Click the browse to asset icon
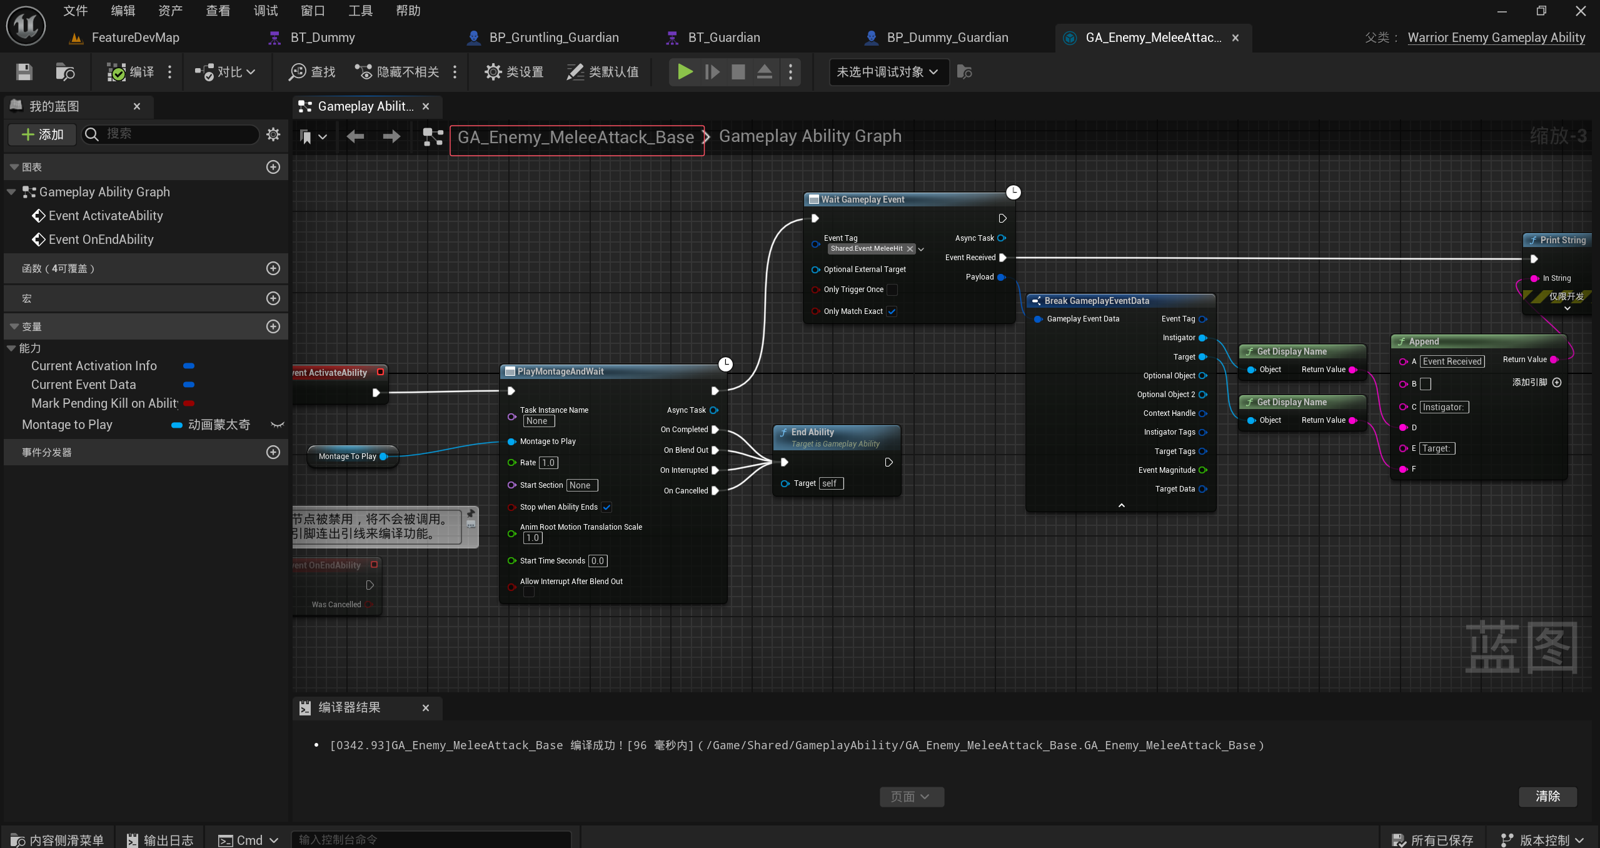This screenshot has height=848, width=1600. pos(64,72)
